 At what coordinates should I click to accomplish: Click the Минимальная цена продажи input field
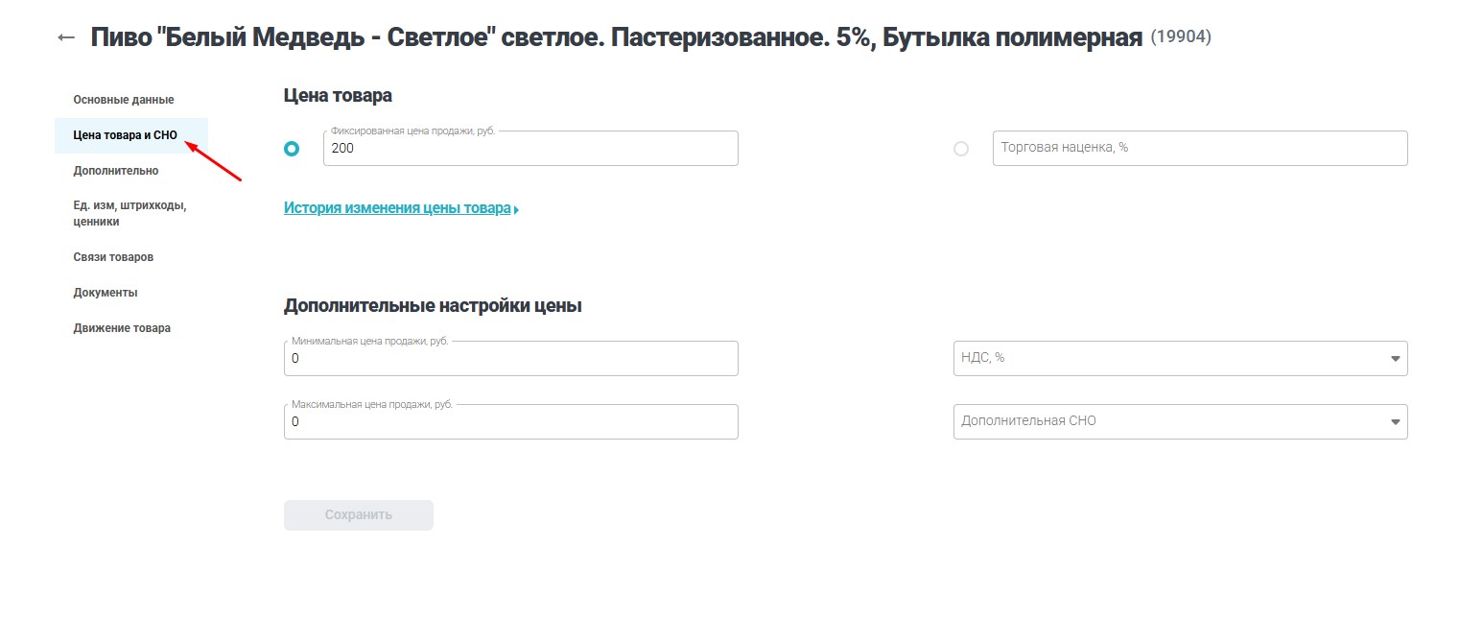coord(508,358)
